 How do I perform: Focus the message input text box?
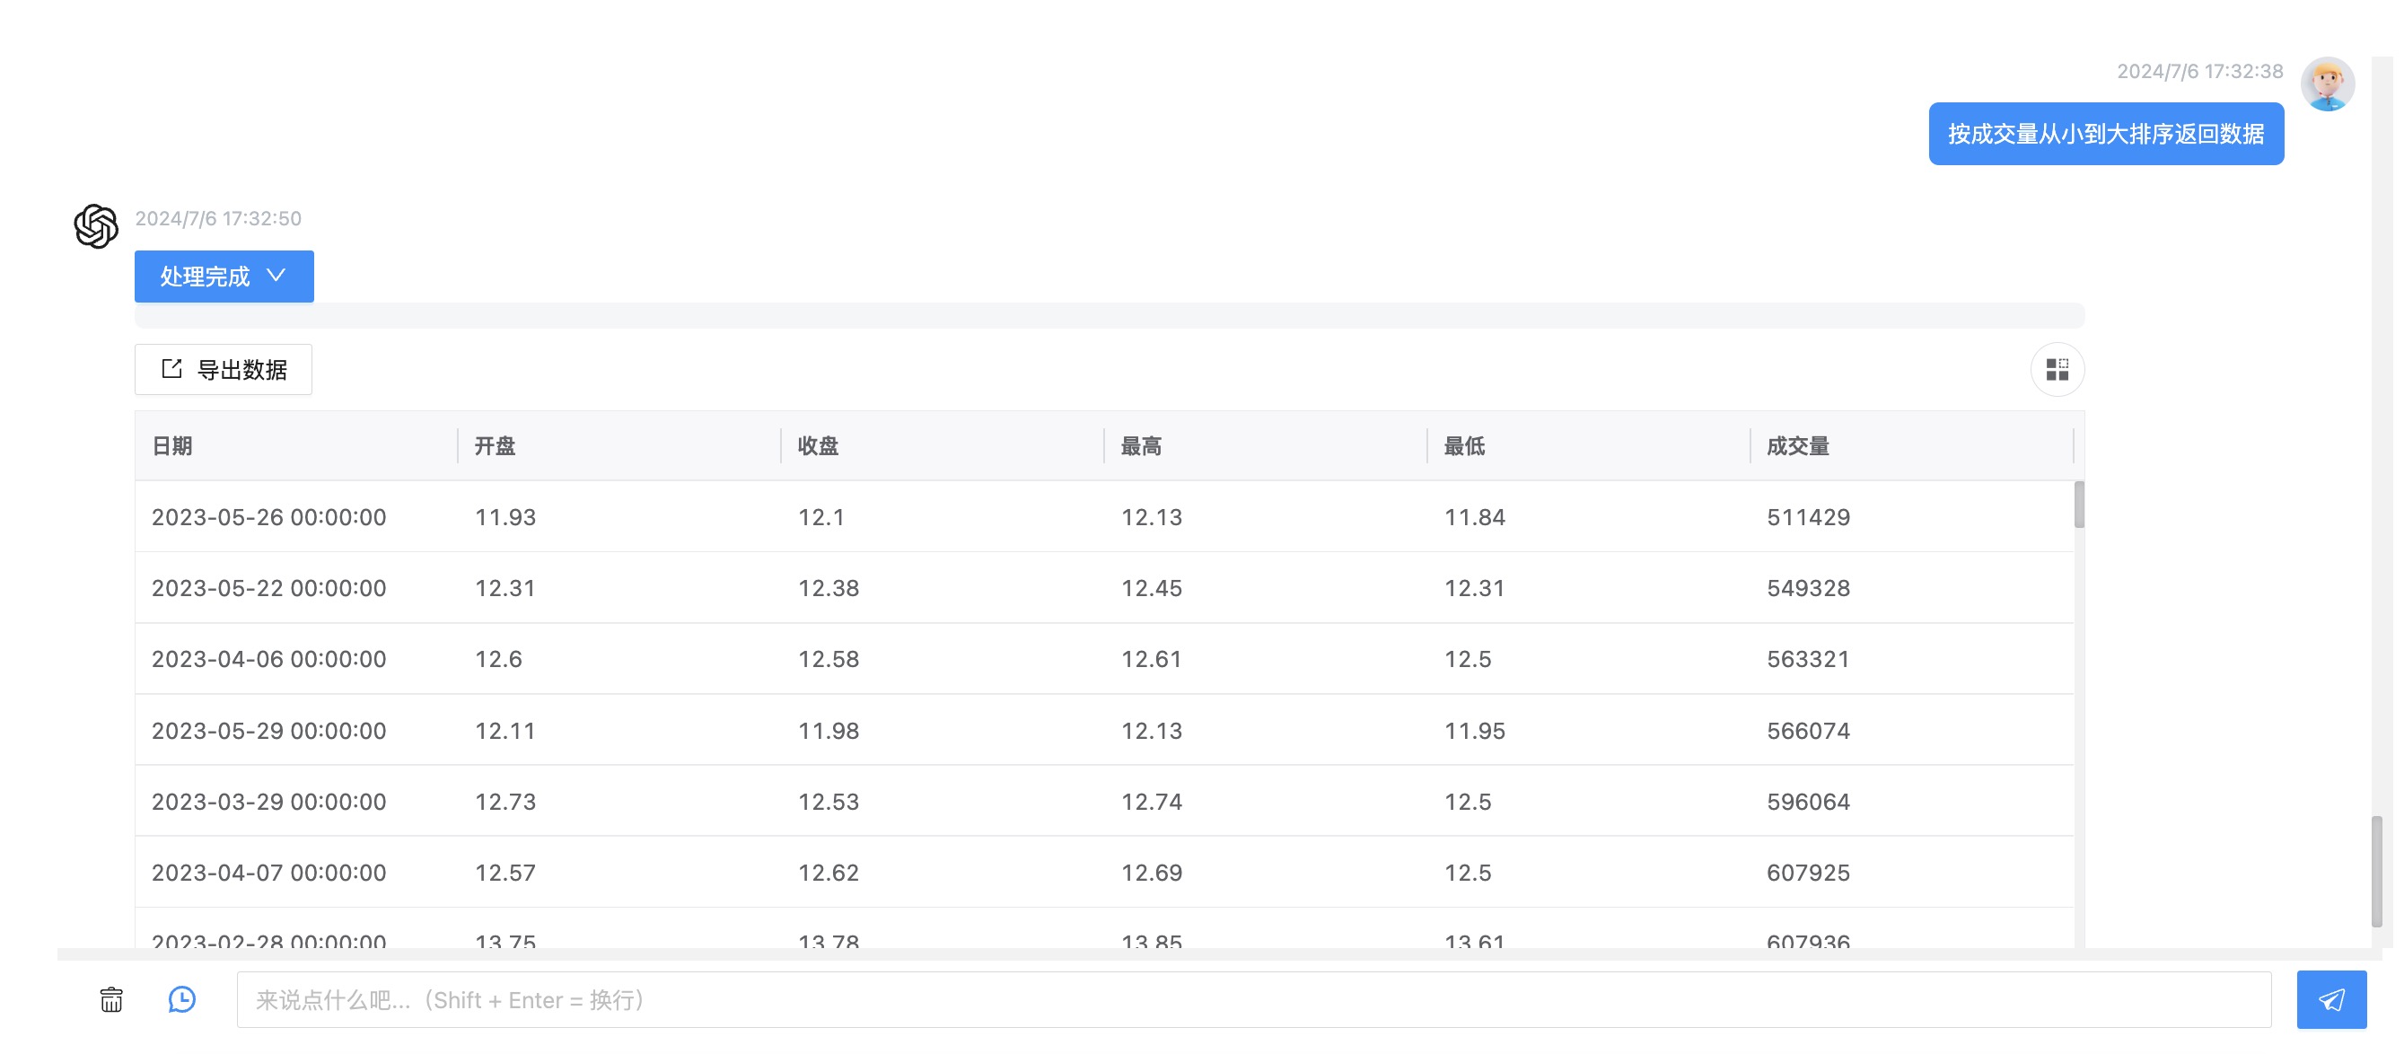pyautogui.click(x=1252, y=999)
